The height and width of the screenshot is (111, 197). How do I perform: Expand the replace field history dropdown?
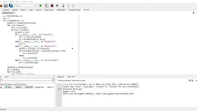click(53, 82)
